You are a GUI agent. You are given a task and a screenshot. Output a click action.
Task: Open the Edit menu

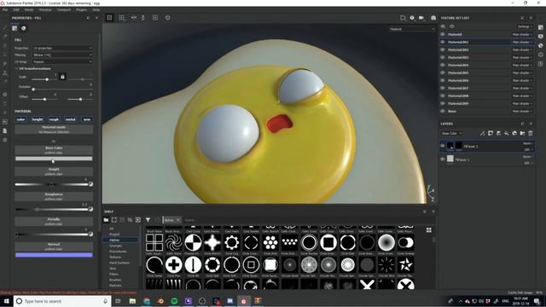(x=16, y=9)
